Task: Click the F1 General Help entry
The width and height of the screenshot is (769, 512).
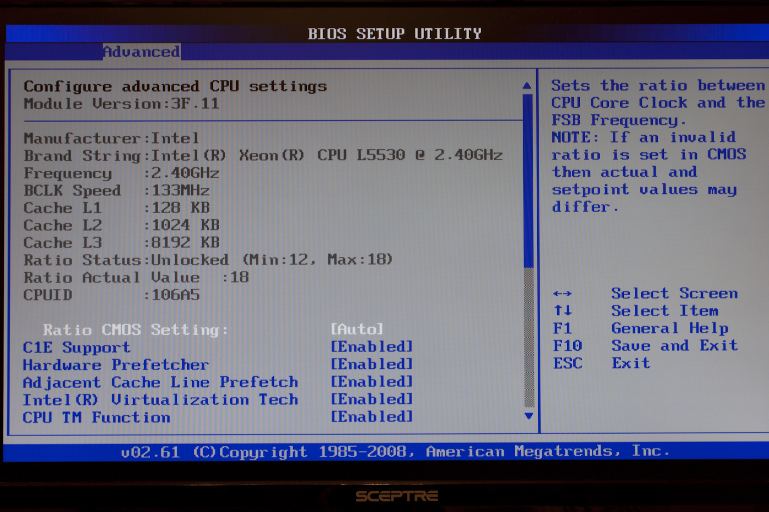Action: (x=640, y=328)
